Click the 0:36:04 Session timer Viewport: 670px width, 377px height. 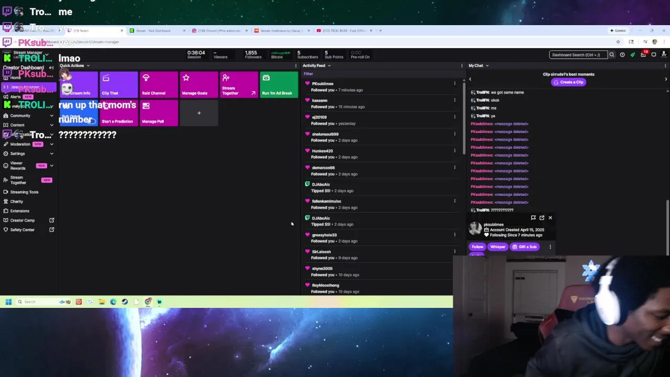pos(196,54)
